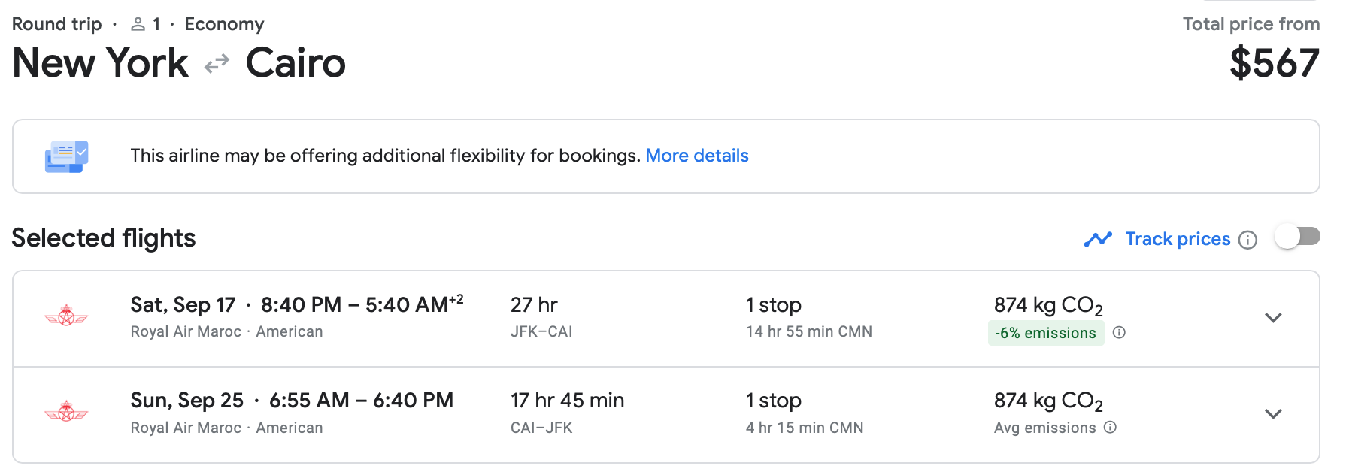The width and height of the screenshot is (1346, 475).
Task: Click info icon beside -6% emissions badge
Action: (1119, 333)
